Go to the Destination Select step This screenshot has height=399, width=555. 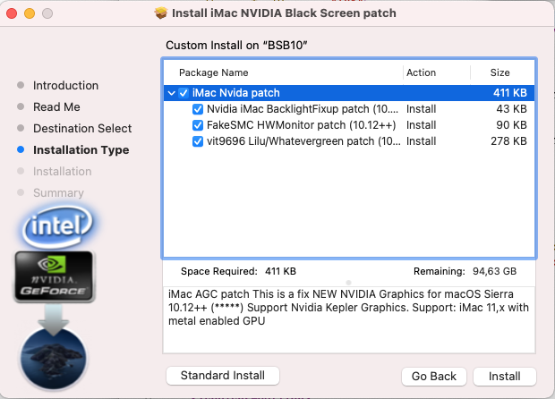pyautogui.click(x=82, y=129)
